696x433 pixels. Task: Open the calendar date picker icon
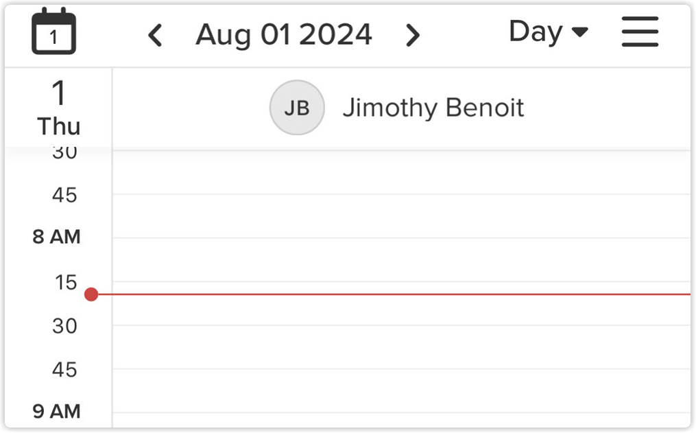[x=53, y=32]
